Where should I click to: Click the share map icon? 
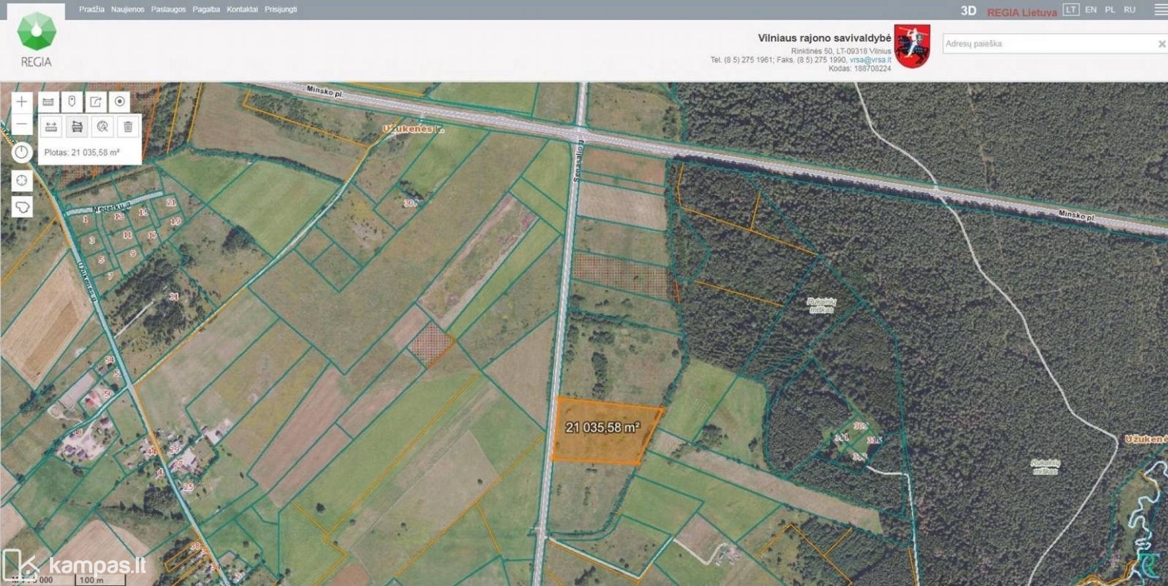click(x=96, y=102)
